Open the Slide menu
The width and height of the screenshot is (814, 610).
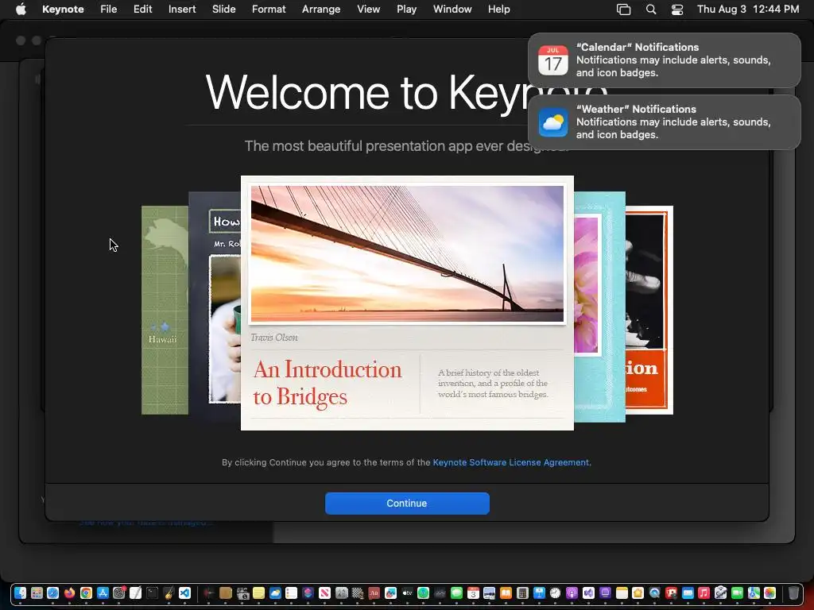point(223,9)
